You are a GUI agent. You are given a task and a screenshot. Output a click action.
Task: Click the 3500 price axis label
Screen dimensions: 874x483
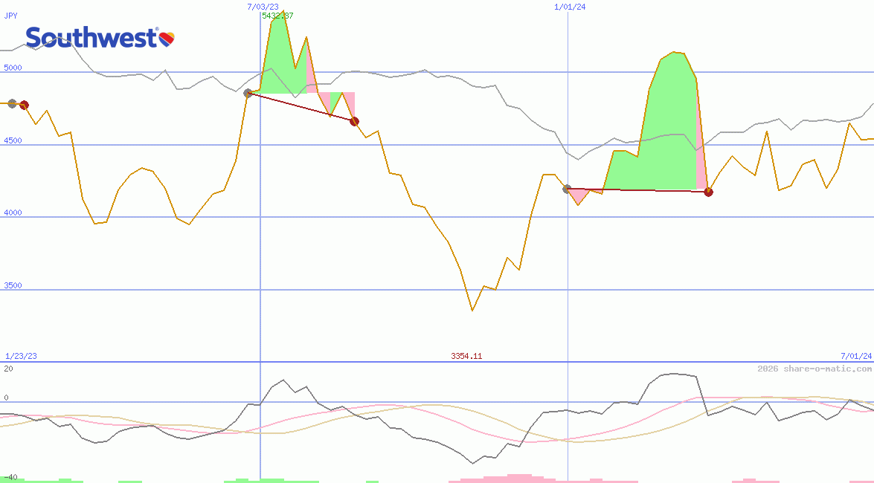coord(13,285)
